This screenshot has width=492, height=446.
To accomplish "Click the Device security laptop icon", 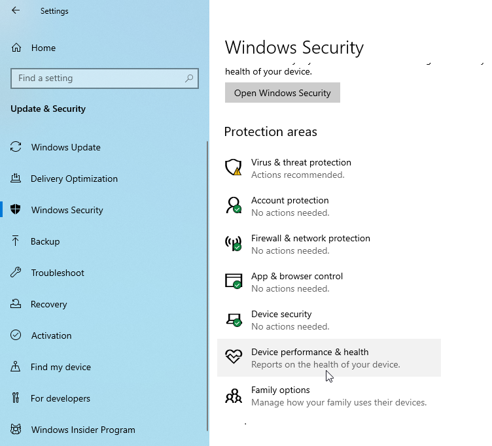I will tap(234, 320).
